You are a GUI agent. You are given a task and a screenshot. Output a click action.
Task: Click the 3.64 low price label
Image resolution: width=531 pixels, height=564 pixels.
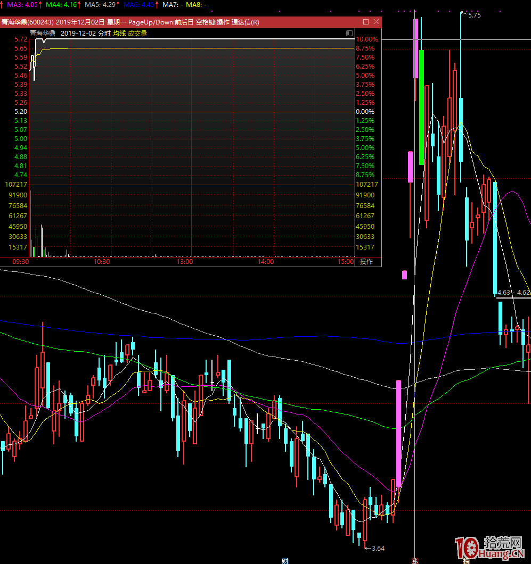[378, 548]
